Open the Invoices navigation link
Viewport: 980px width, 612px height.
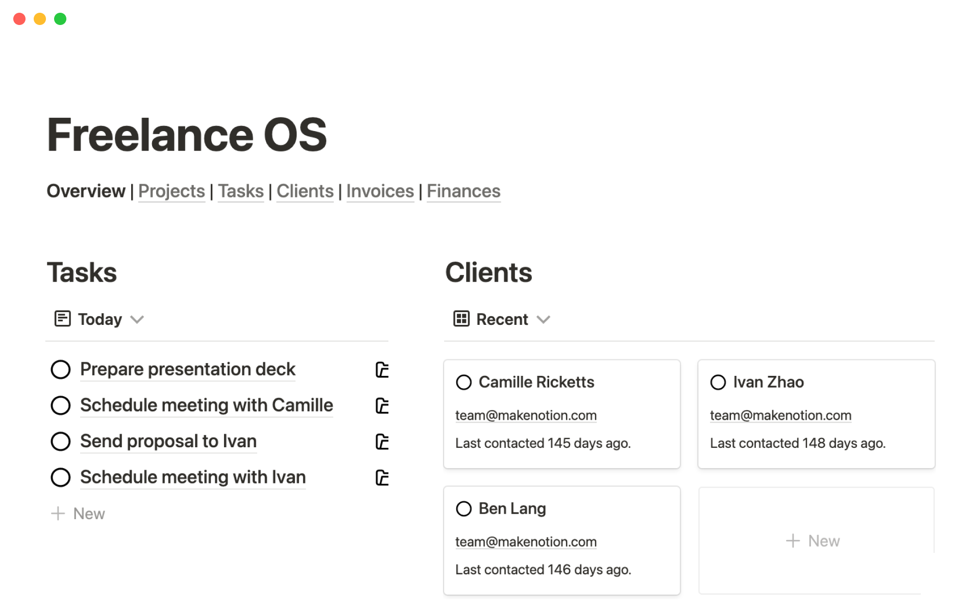(x=380, y=191)
